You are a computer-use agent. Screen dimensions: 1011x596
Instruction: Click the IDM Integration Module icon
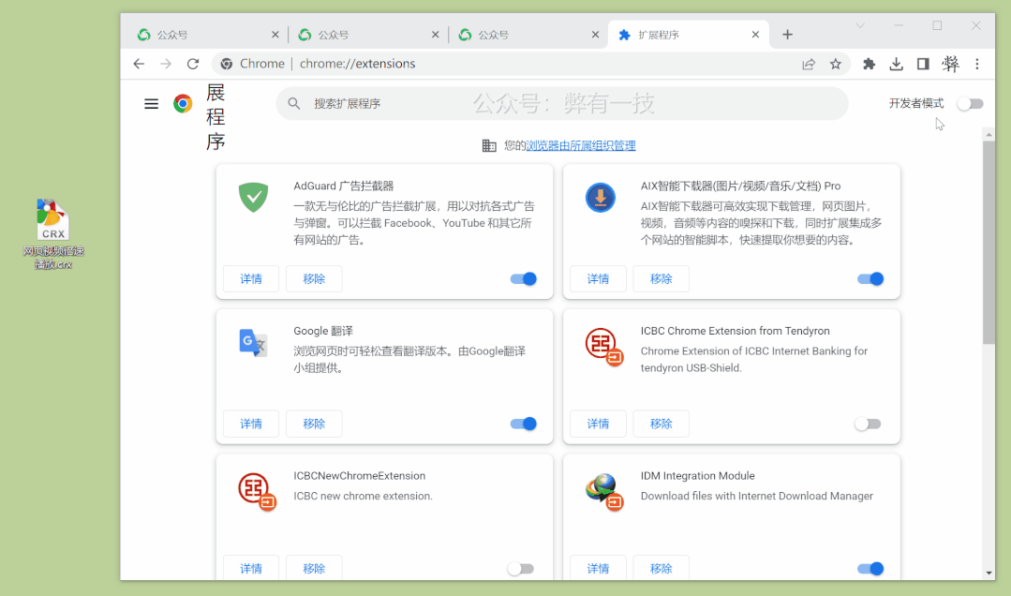click(604, 491)
